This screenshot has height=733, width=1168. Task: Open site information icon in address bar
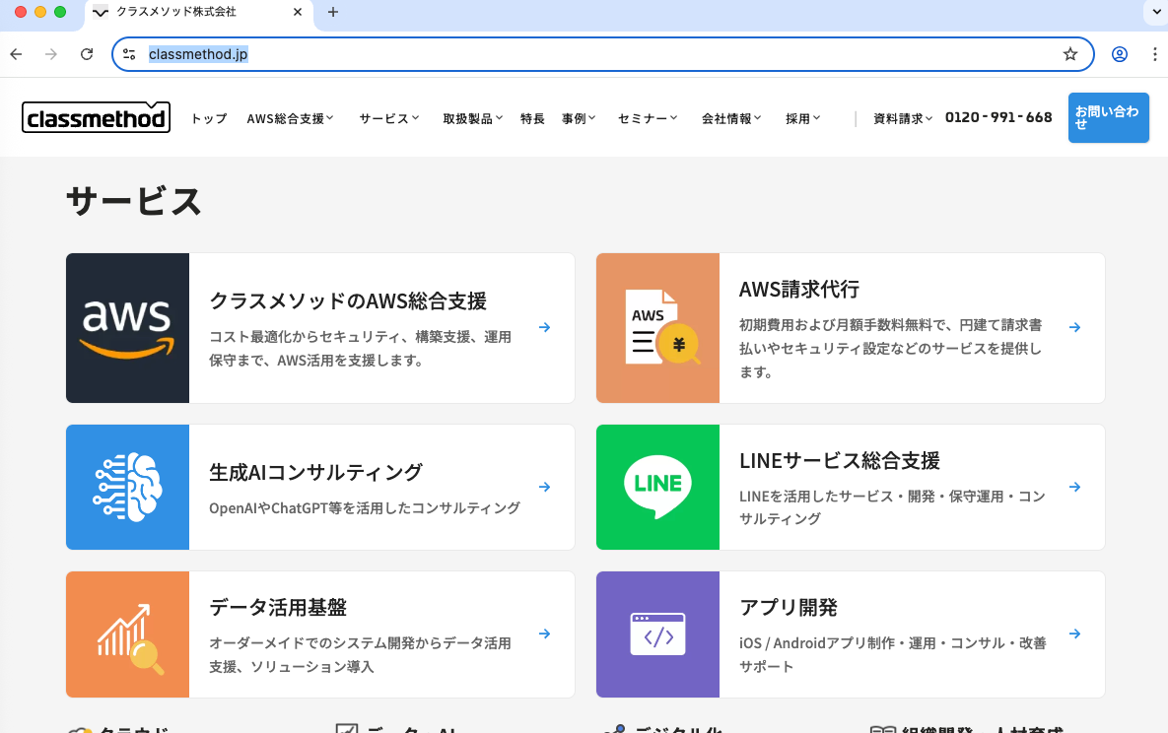click(x=129, y=54)
